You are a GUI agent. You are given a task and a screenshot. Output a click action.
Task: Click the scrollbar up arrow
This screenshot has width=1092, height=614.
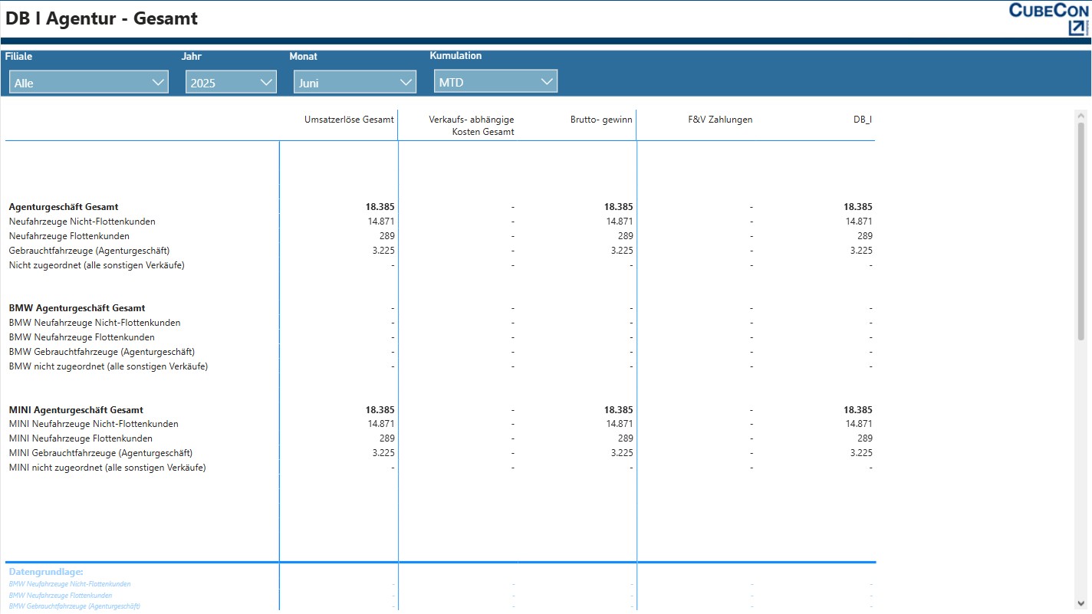coord(1081,116)
